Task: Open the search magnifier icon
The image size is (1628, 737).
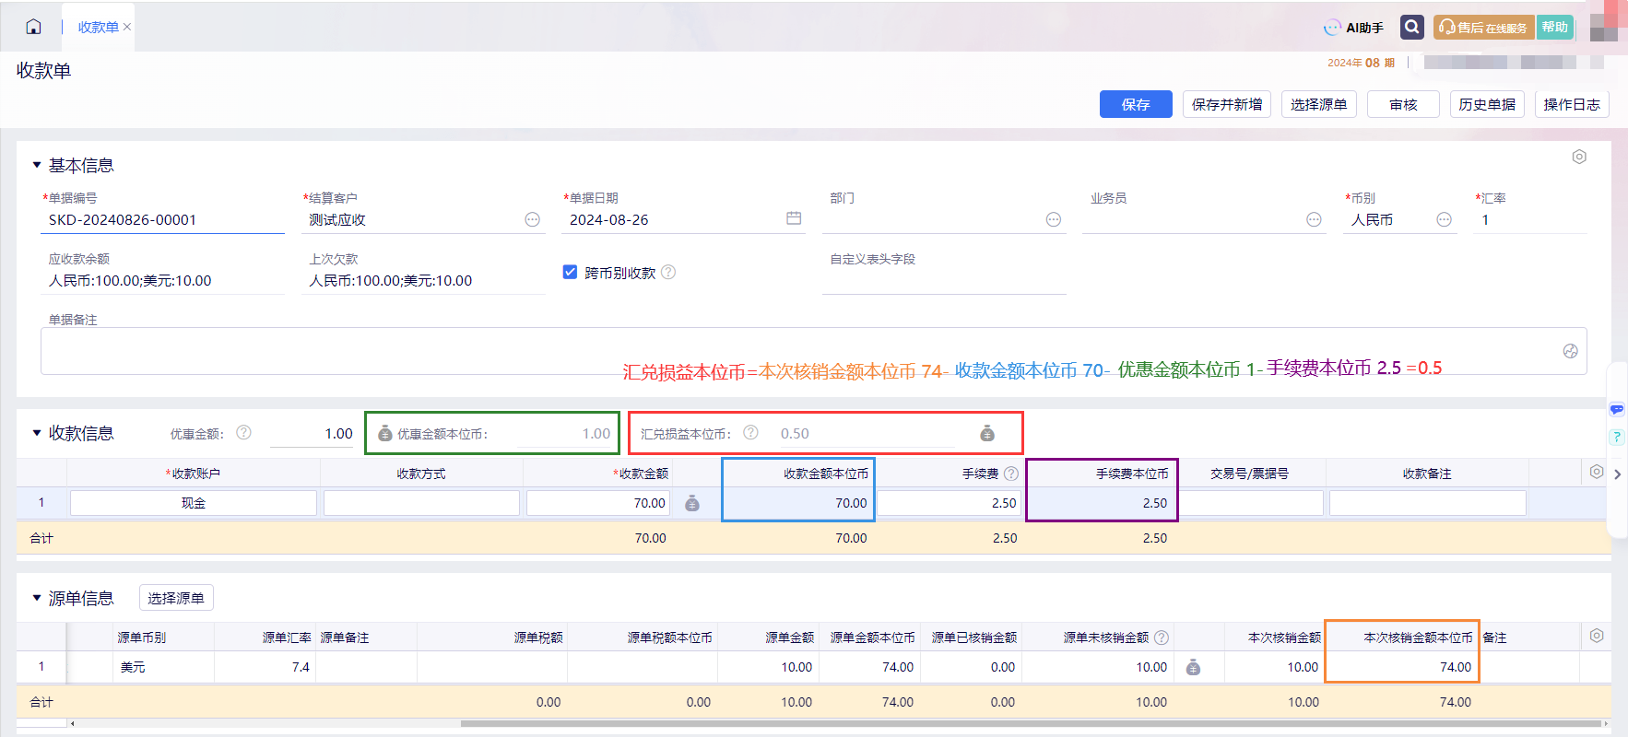Action: click(x=1411, y=27)
